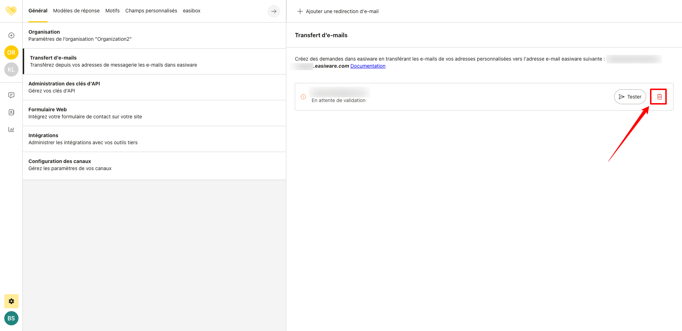682x331 pixels.
Task: Open the BS user profile avatar
Action: click(x=11, y=318)
